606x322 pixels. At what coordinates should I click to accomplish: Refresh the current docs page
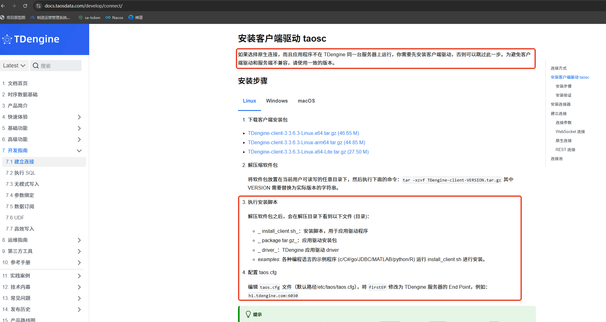pos(25,6)
